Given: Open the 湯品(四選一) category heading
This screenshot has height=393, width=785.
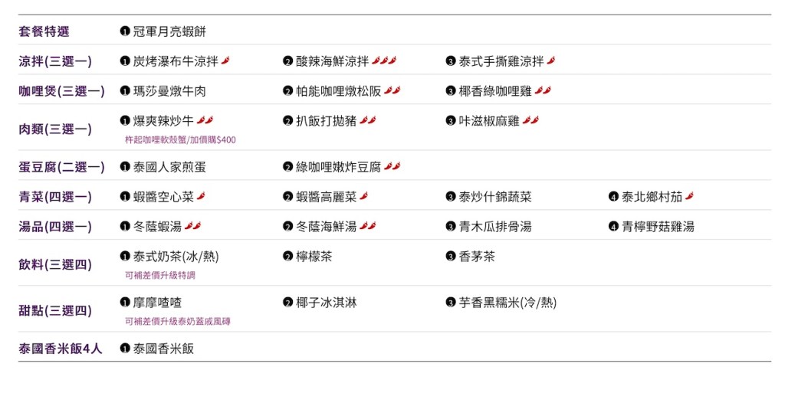Looking at the screenshot, I should pos(55,227).
